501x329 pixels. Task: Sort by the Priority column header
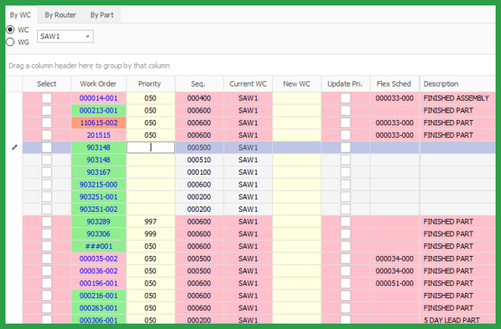coord(150,84)
